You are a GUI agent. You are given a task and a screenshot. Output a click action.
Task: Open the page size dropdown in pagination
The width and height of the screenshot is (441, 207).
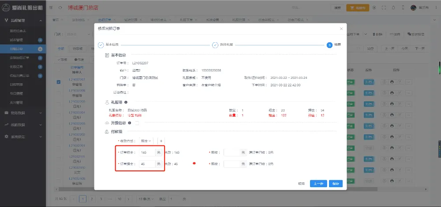(146, 199)
